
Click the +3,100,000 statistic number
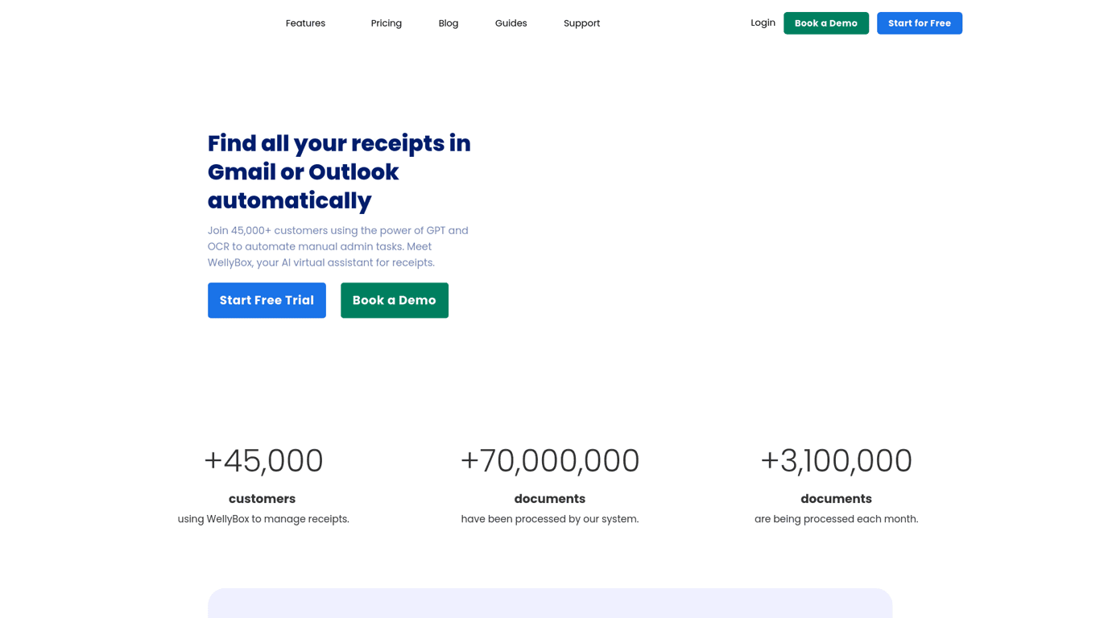[836, 461]
